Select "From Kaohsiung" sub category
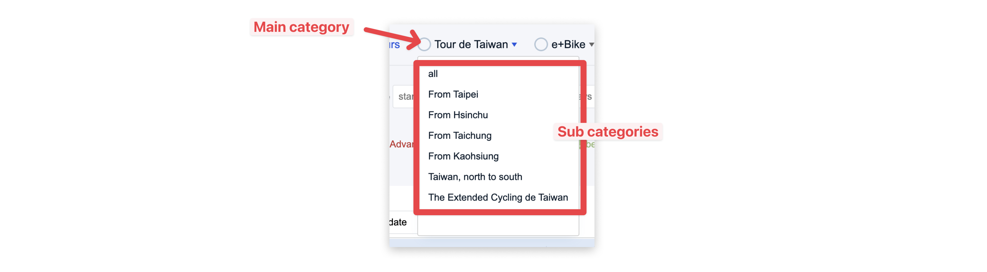The image size is (987, 272). pyautogui.click(x=463, y=156)
